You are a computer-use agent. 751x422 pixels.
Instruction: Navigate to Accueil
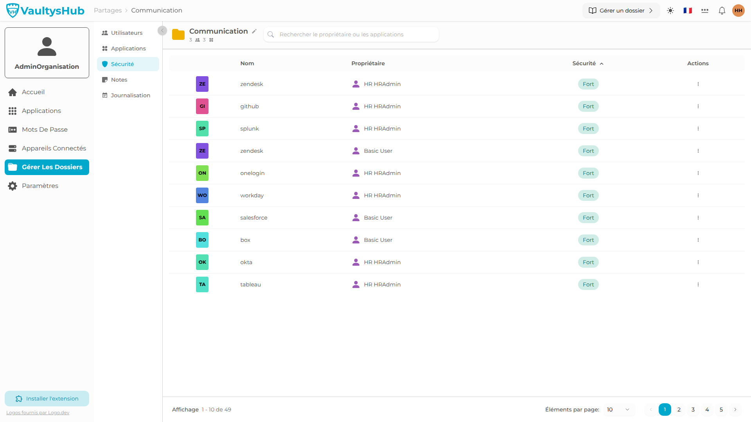coord(47,92)
